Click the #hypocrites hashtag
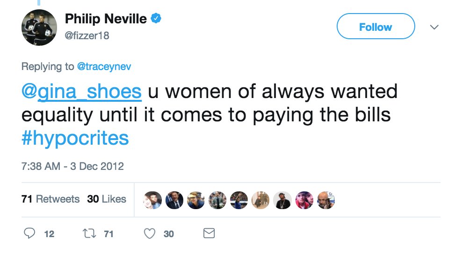Screen dimensions: 462x253 [75, 138]
